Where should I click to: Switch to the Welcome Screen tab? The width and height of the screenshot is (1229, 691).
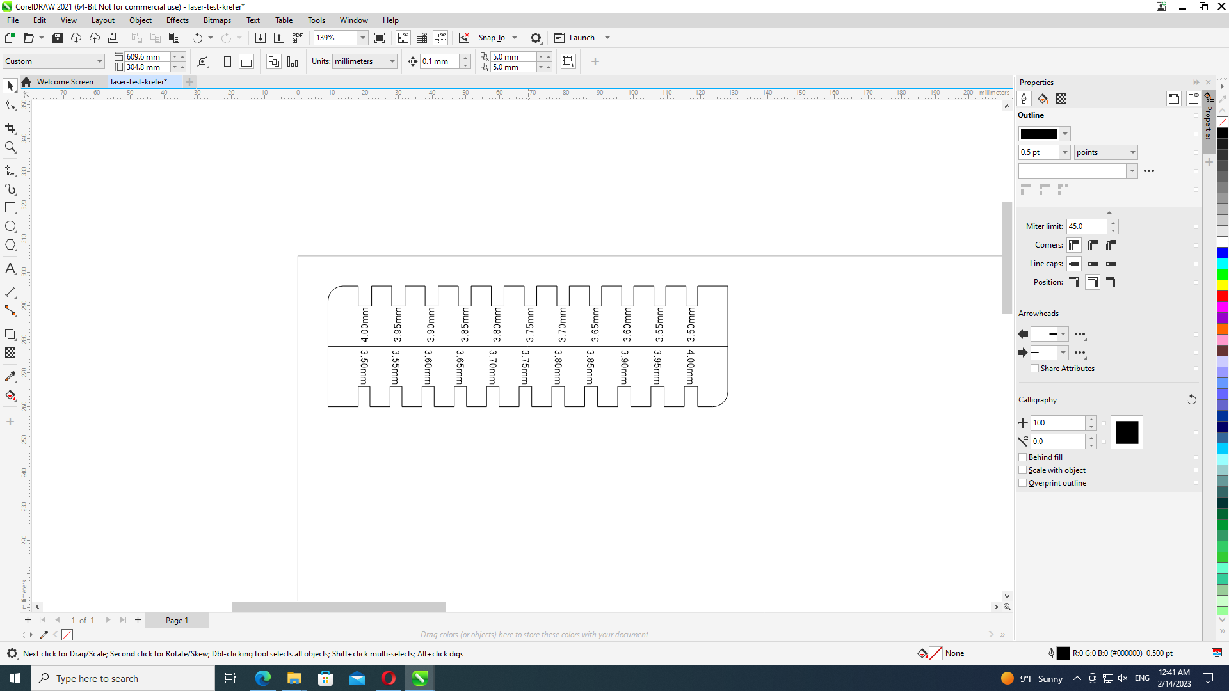65,81
